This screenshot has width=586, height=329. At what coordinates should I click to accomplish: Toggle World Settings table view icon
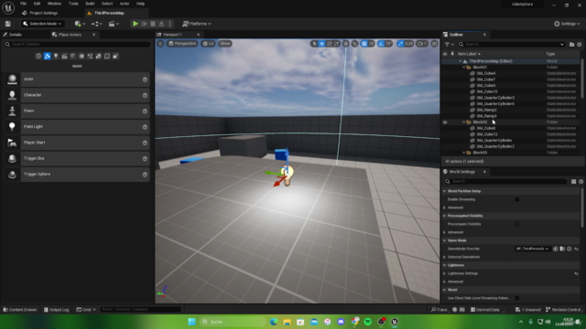(574, 181)
